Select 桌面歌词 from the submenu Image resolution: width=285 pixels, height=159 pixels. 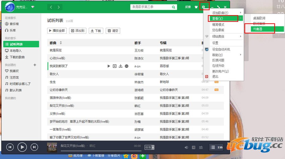point(259,18)
